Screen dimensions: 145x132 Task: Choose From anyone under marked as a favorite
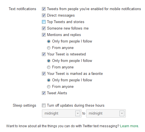coord(49,87)
